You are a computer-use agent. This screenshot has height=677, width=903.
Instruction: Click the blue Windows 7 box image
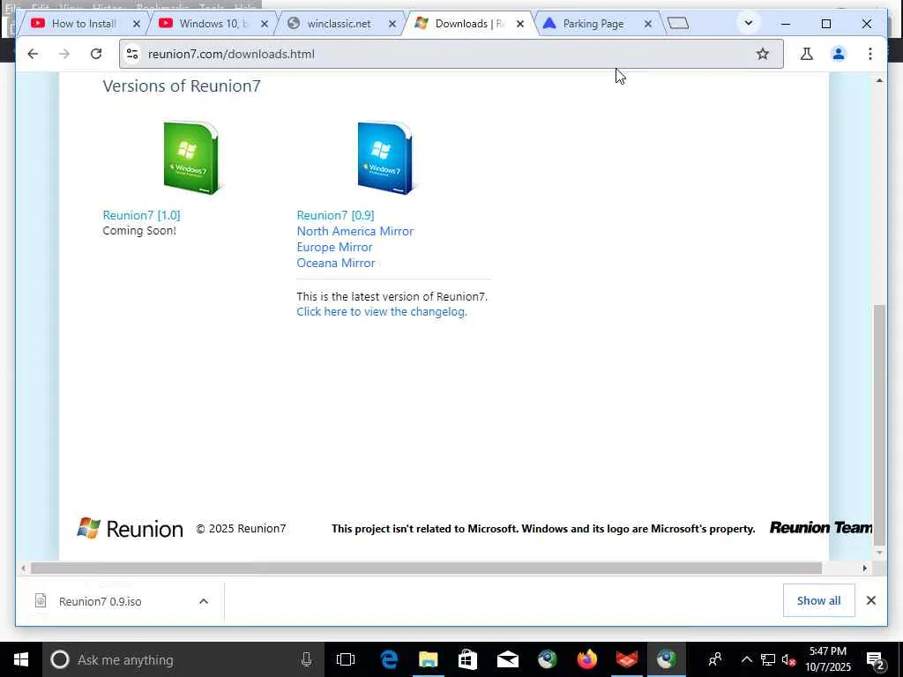(x=385, y=159)
